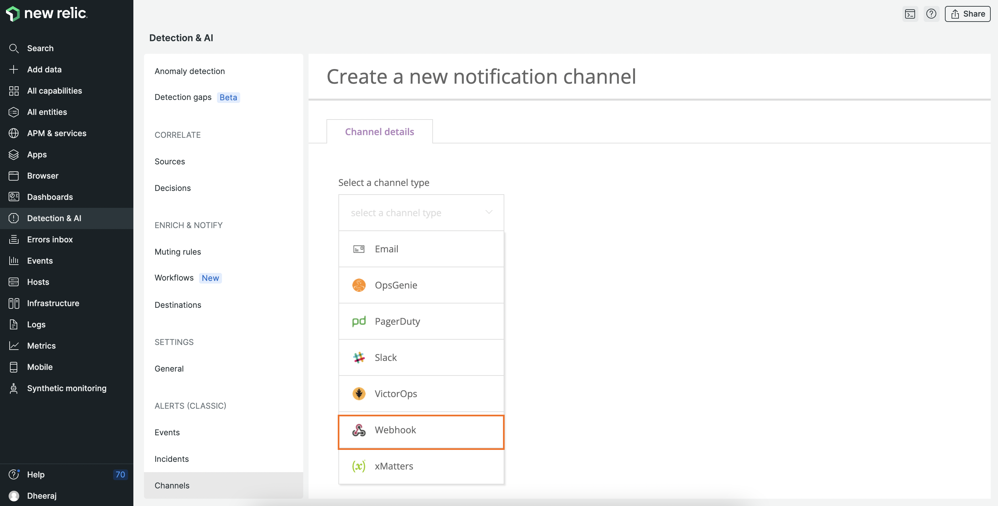The height and width of the screenshot is (506, 998).
Task: Open Destinations settings page
Action: click(x=178, y=305)
